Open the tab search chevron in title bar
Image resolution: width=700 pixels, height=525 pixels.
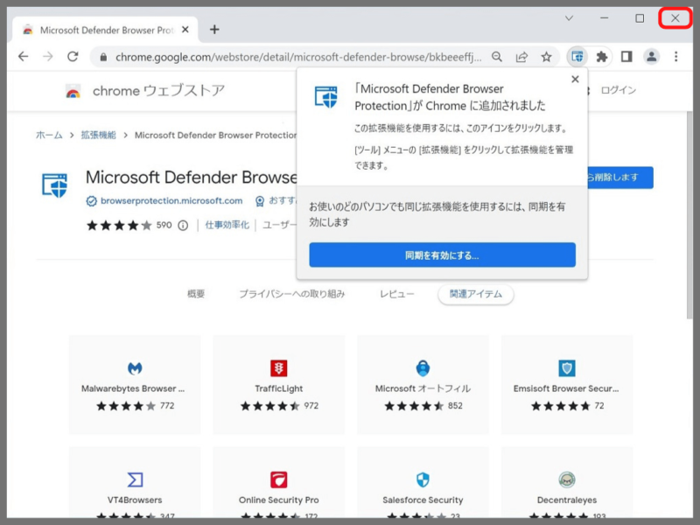570,17
